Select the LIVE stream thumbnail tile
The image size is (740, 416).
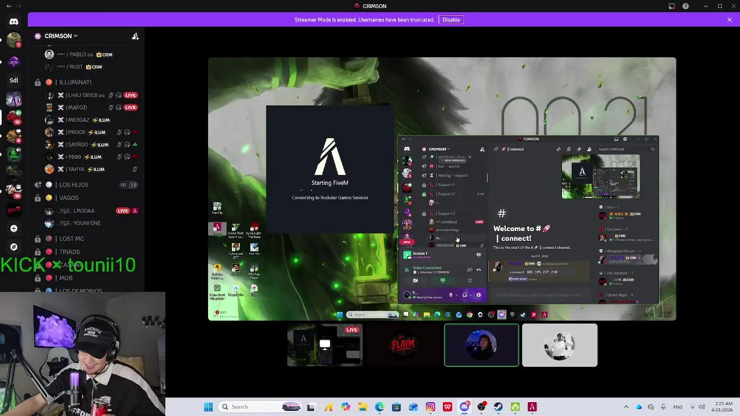click(325, 346)
